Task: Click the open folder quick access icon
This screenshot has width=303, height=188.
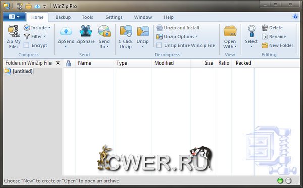Action: [28, 6]
